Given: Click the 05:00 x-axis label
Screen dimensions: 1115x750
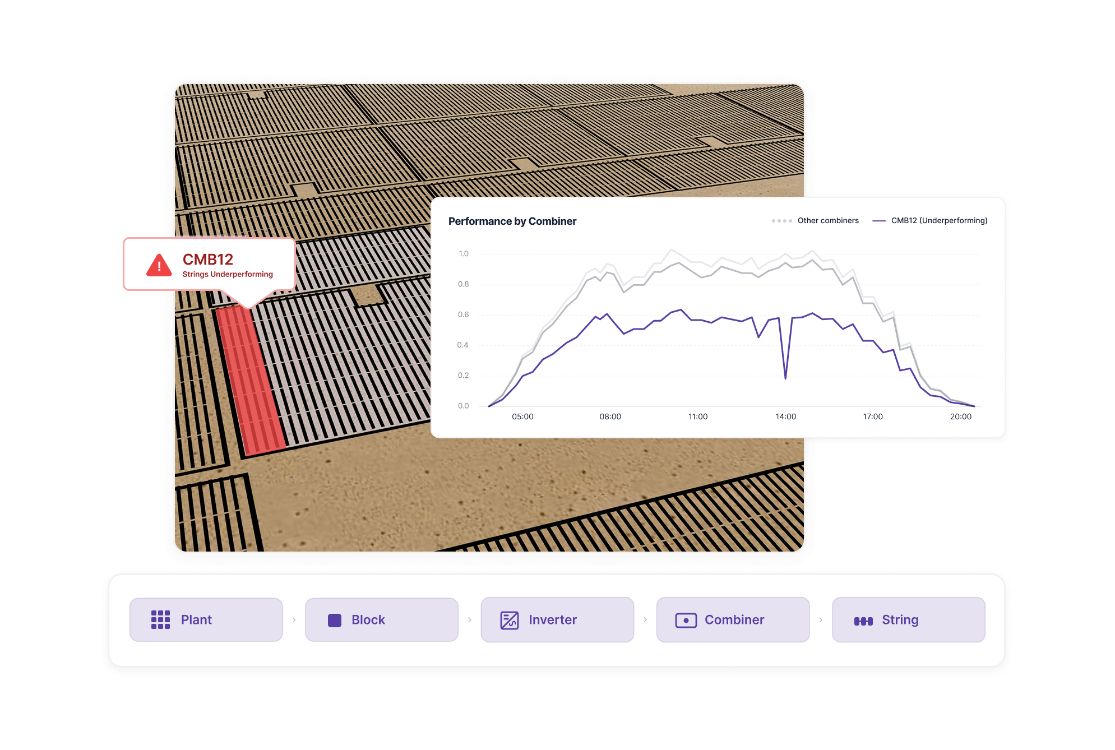Looking at the screenshot, I should point(522,416).
